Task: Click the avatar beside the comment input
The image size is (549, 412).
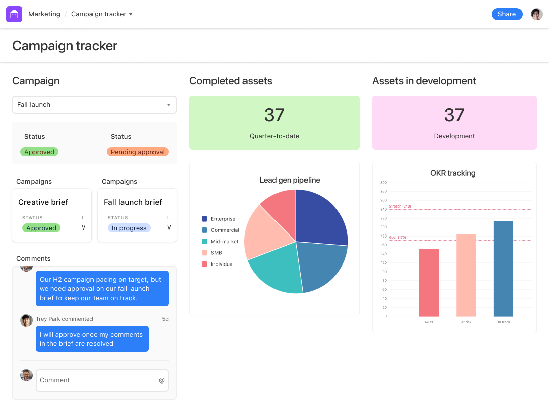Action: (26, 375)
